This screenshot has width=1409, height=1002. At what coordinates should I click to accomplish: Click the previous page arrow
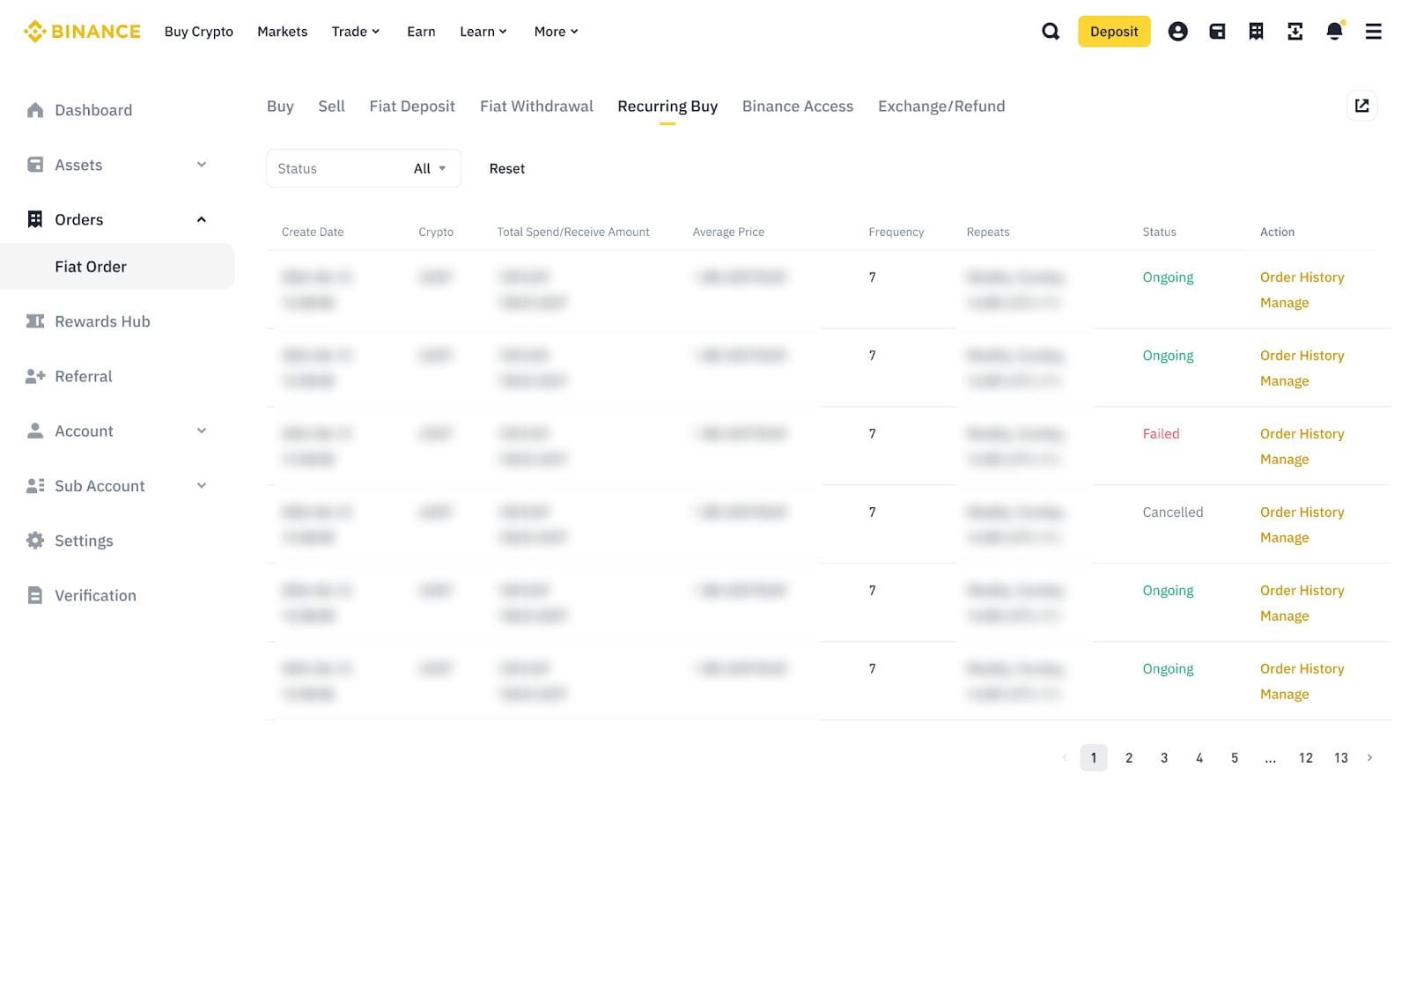click(1065, 758)
